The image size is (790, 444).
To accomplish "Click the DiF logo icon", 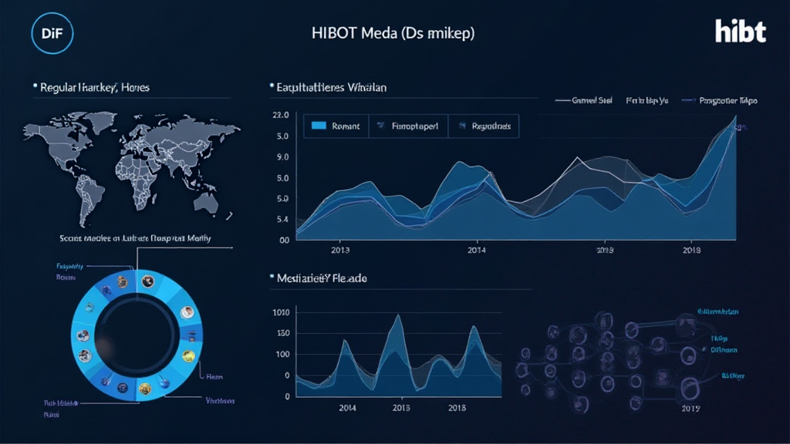I will [51, 32].
